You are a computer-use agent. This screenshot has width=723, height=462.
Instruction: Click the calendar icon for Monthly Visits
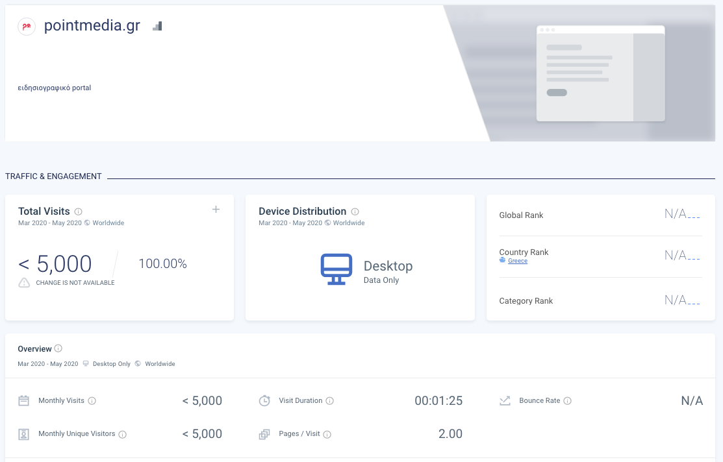pos(23,401)
